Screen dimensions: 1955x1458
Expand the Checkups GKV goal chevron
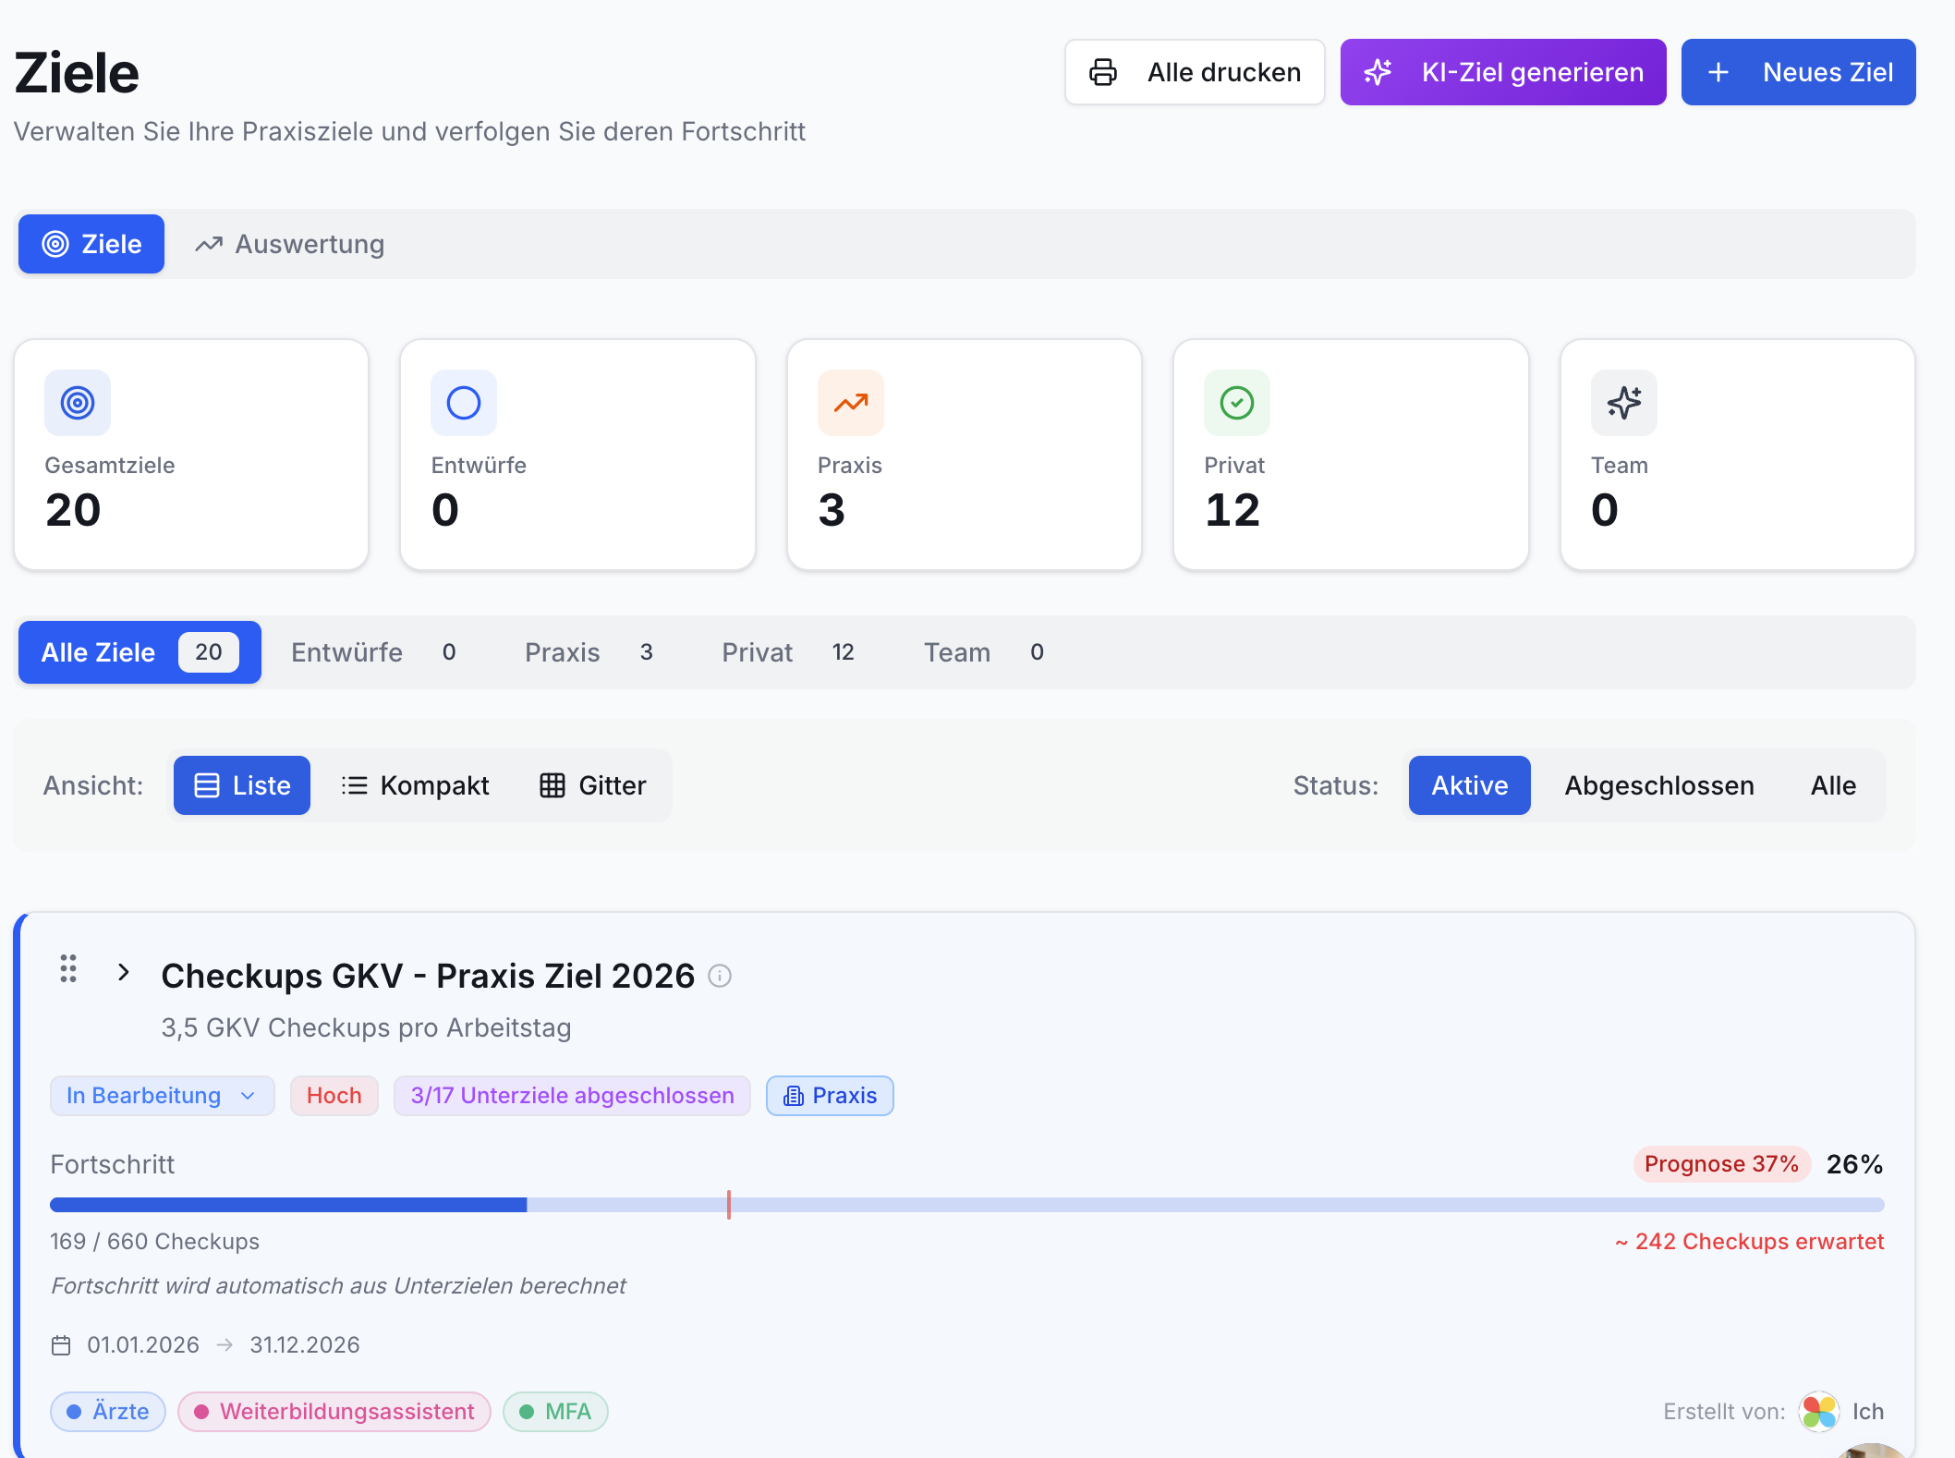click(x=124, y=972)
